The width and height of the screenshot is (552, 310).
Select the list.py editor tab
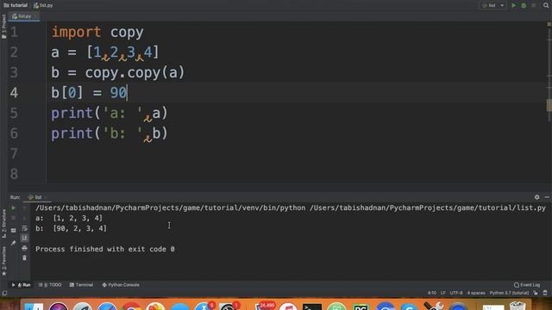[24, 16]
